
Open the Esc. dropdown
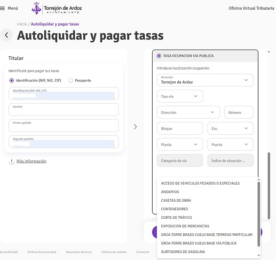(230, 128)
